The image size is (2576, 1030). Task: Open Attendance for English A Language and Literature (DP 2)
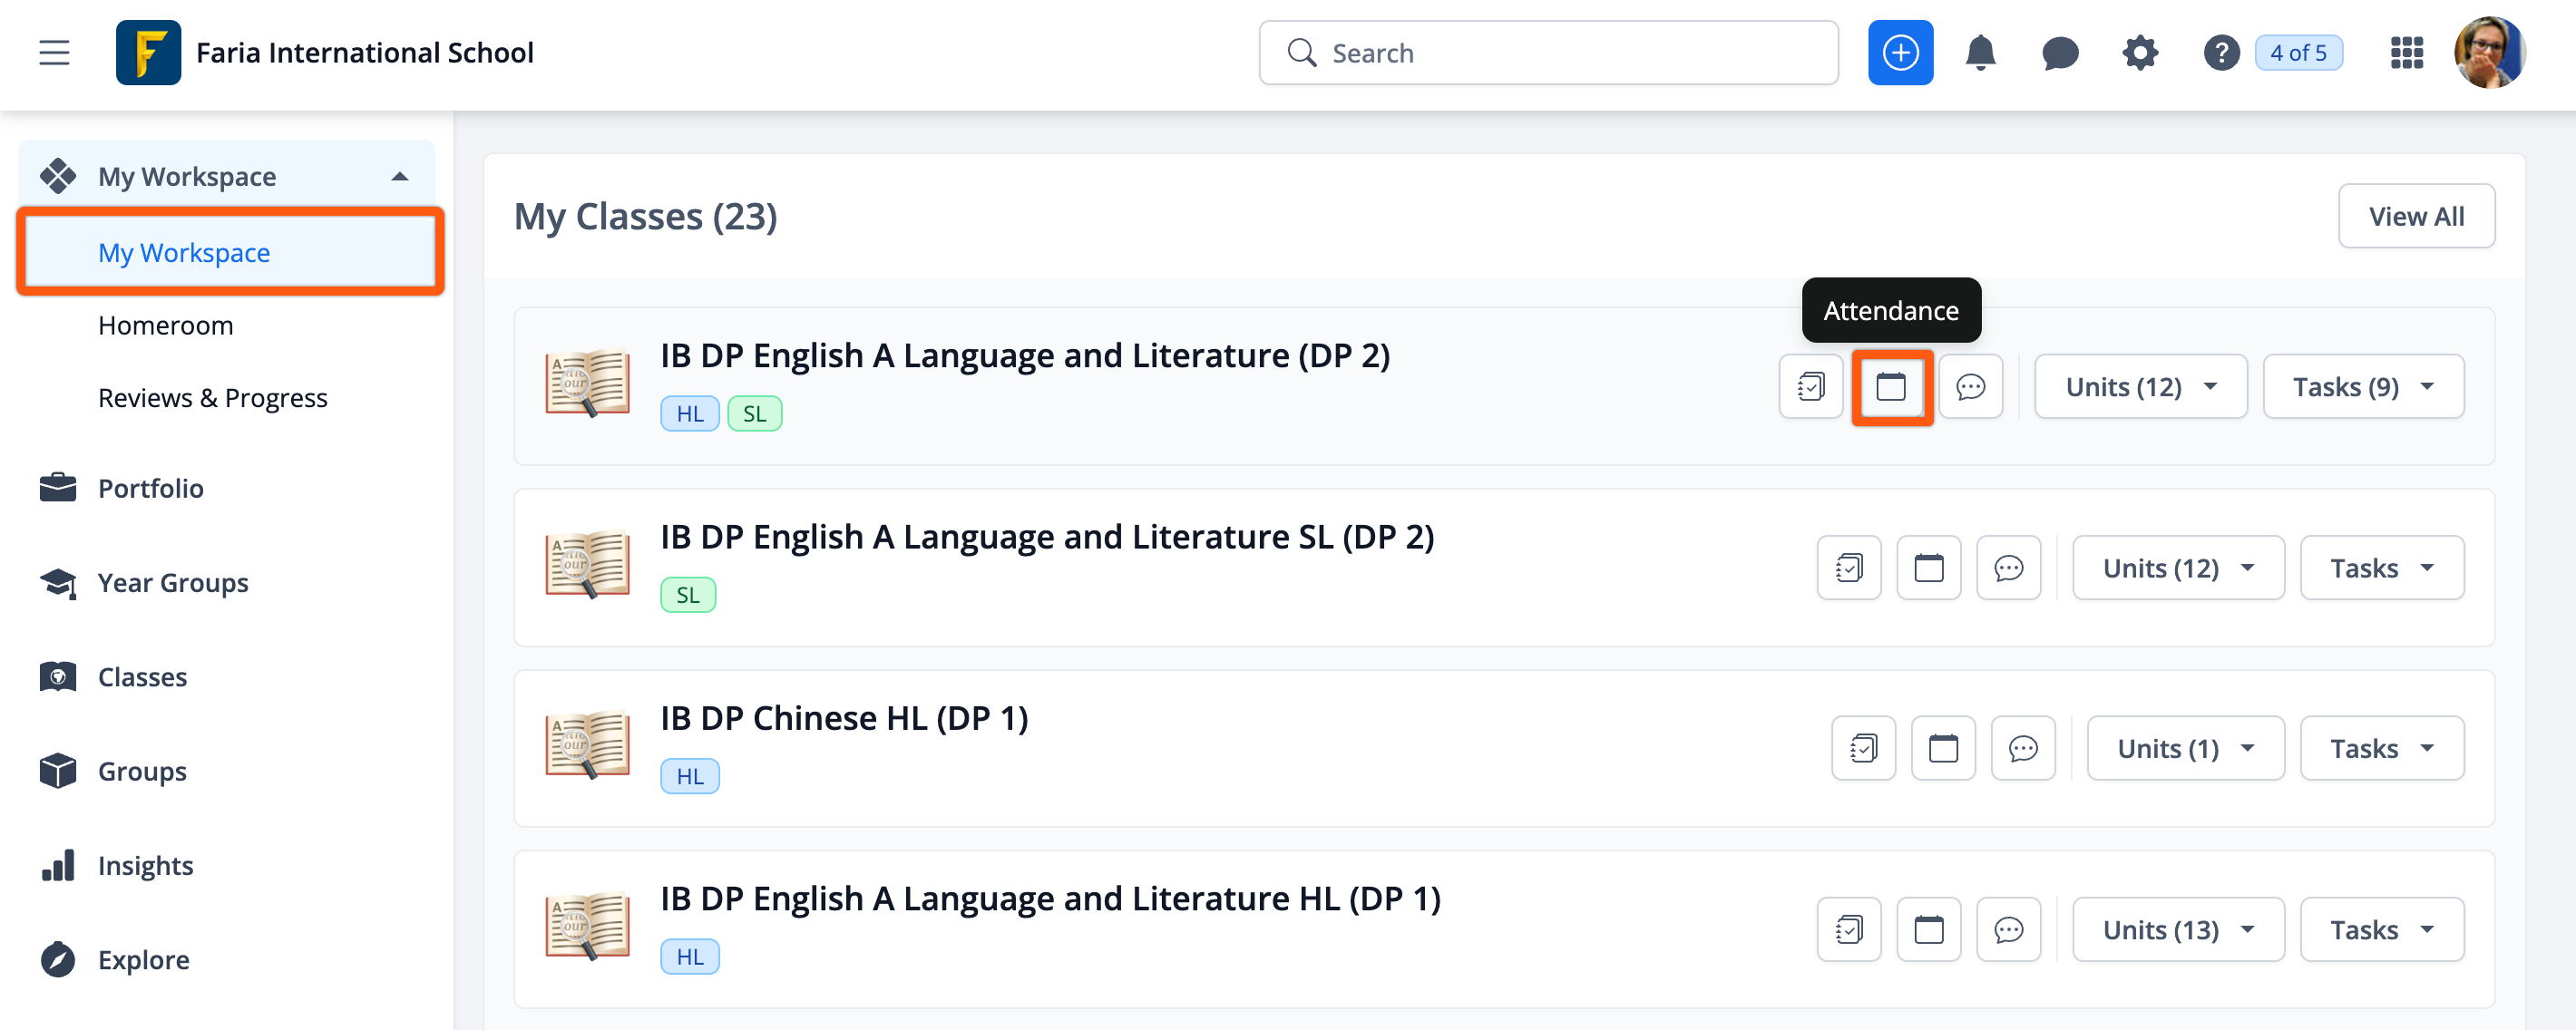point(1890,387)
